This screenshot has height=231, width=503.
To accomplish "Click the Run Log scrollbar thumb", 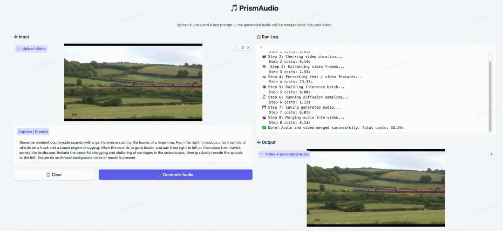I will pos(490,96).
